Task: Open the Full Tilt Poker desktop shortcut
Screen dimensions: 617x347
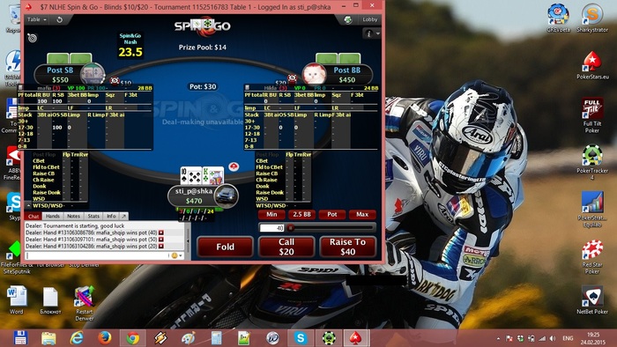Action: tap(592, 115)
